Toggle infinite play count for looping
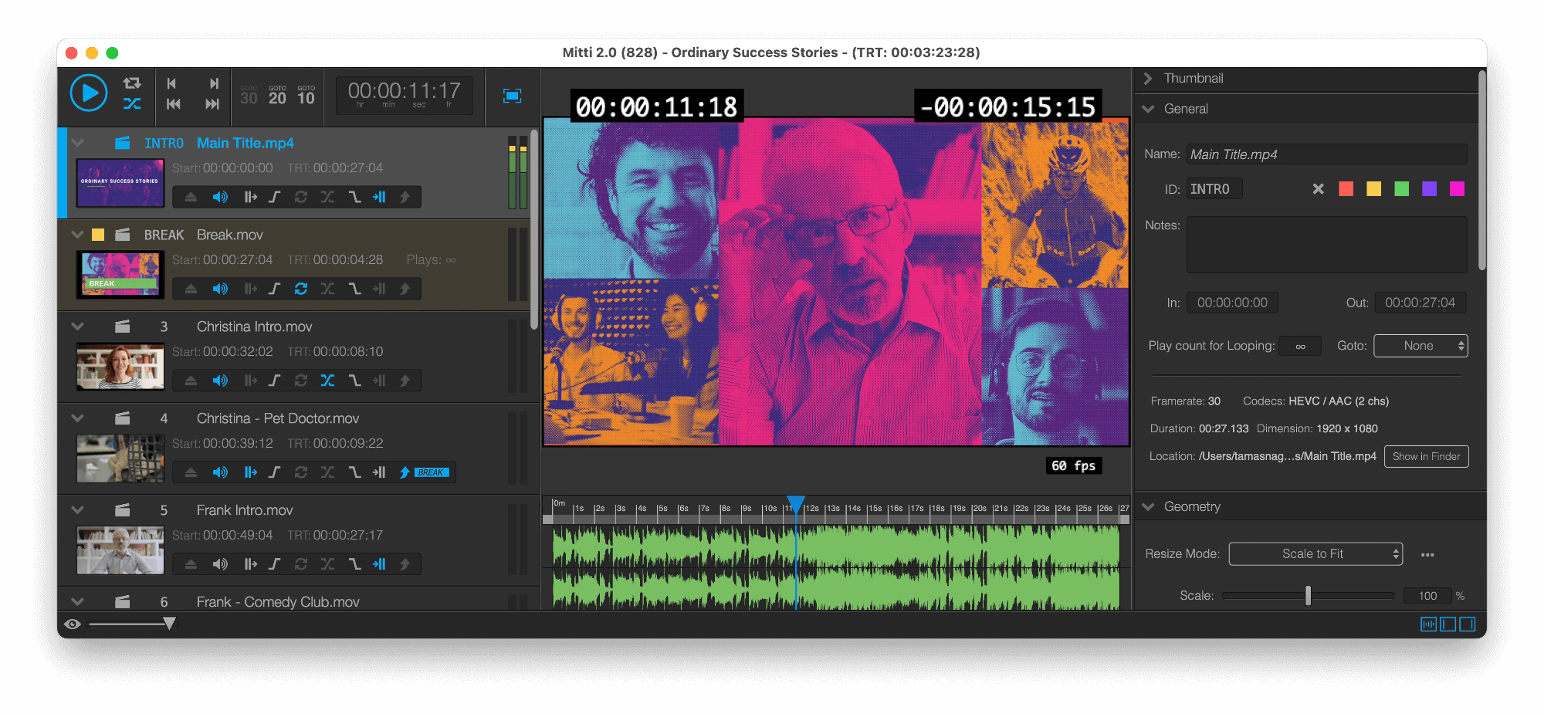The height and width of the screenshot is (714, 1544). coord(1299,345)
